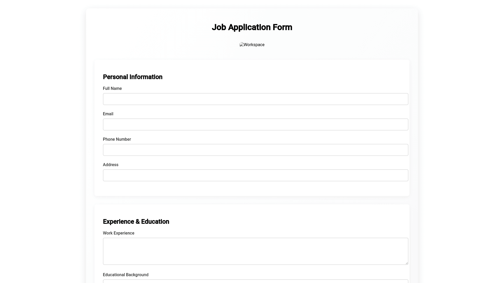Screen dimensions: 504x283
Task: Click the Job Application Form title
Action: click(252, 27)
